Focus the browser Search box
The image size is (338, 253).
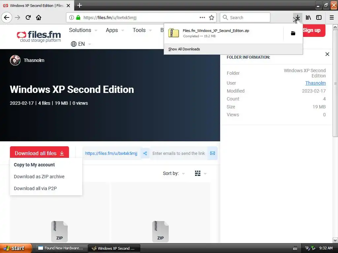point(245,17)
